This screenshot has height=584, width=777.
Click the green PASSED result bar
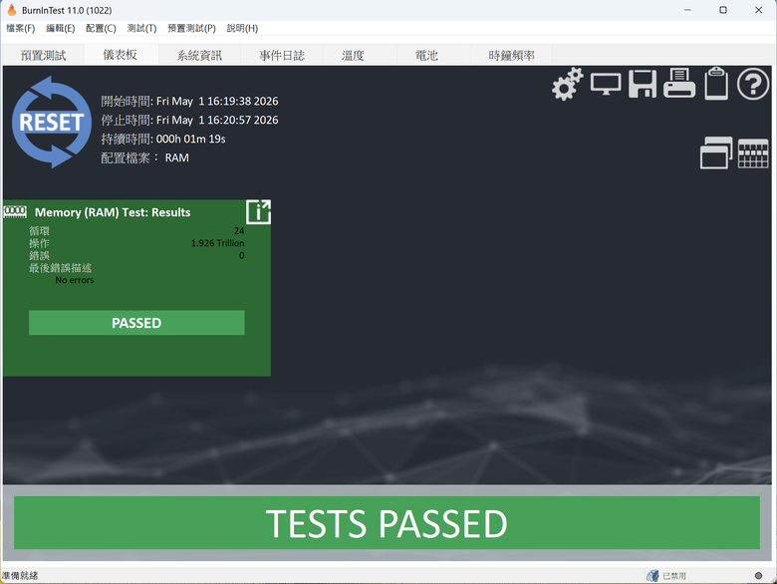(x=136, y=323)
